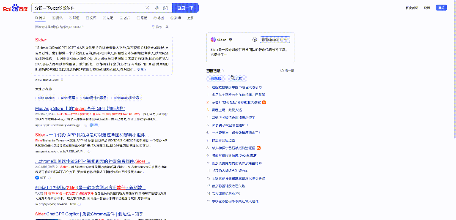Select the 北京榜 Beijing list tab
Viewport: 456px width, 220px height.
[237, 79]
